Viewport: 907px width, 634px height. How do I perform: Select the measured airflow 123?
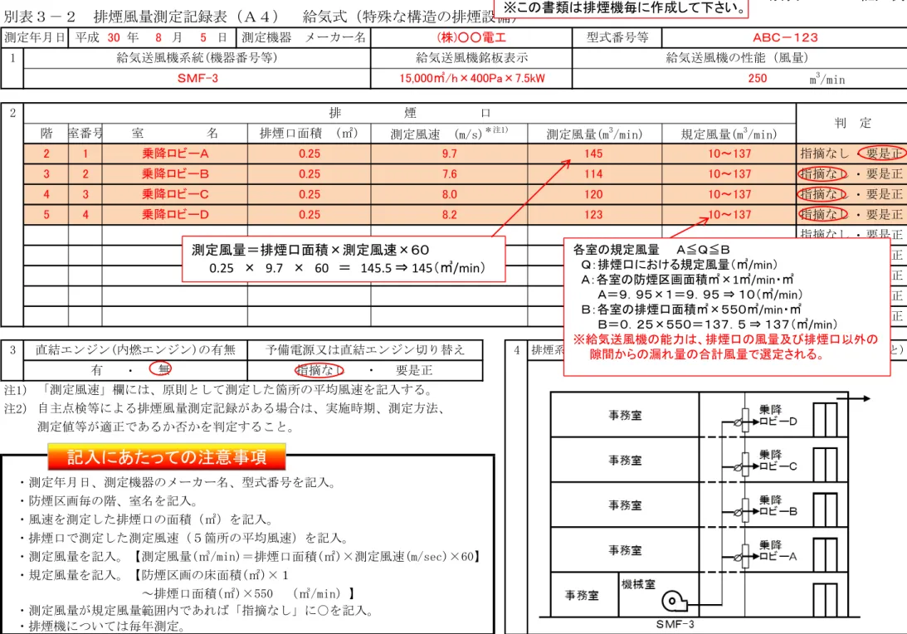pyautogui.click(x=593, y=215)
